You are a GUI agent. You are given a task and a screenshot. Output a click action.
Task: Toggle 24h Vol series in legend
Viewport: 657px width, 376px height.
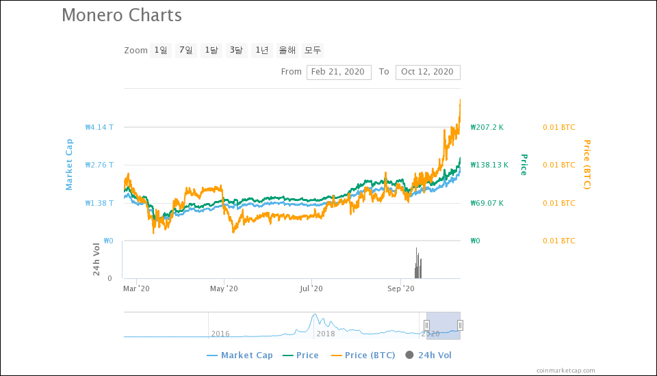point(428,355)
